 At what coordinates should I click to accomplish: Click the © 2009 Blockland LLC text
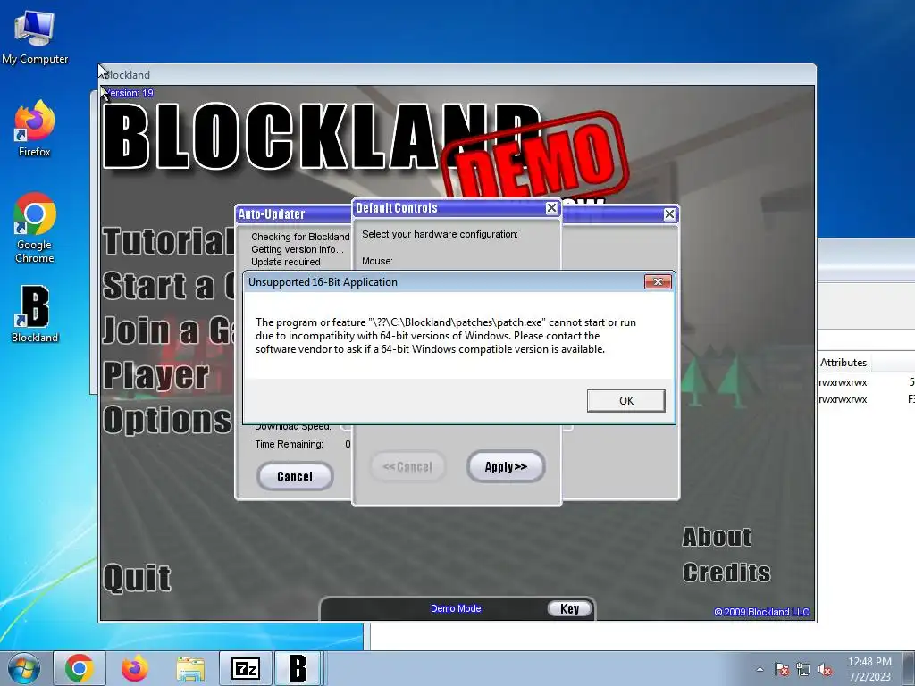[761, 612]
